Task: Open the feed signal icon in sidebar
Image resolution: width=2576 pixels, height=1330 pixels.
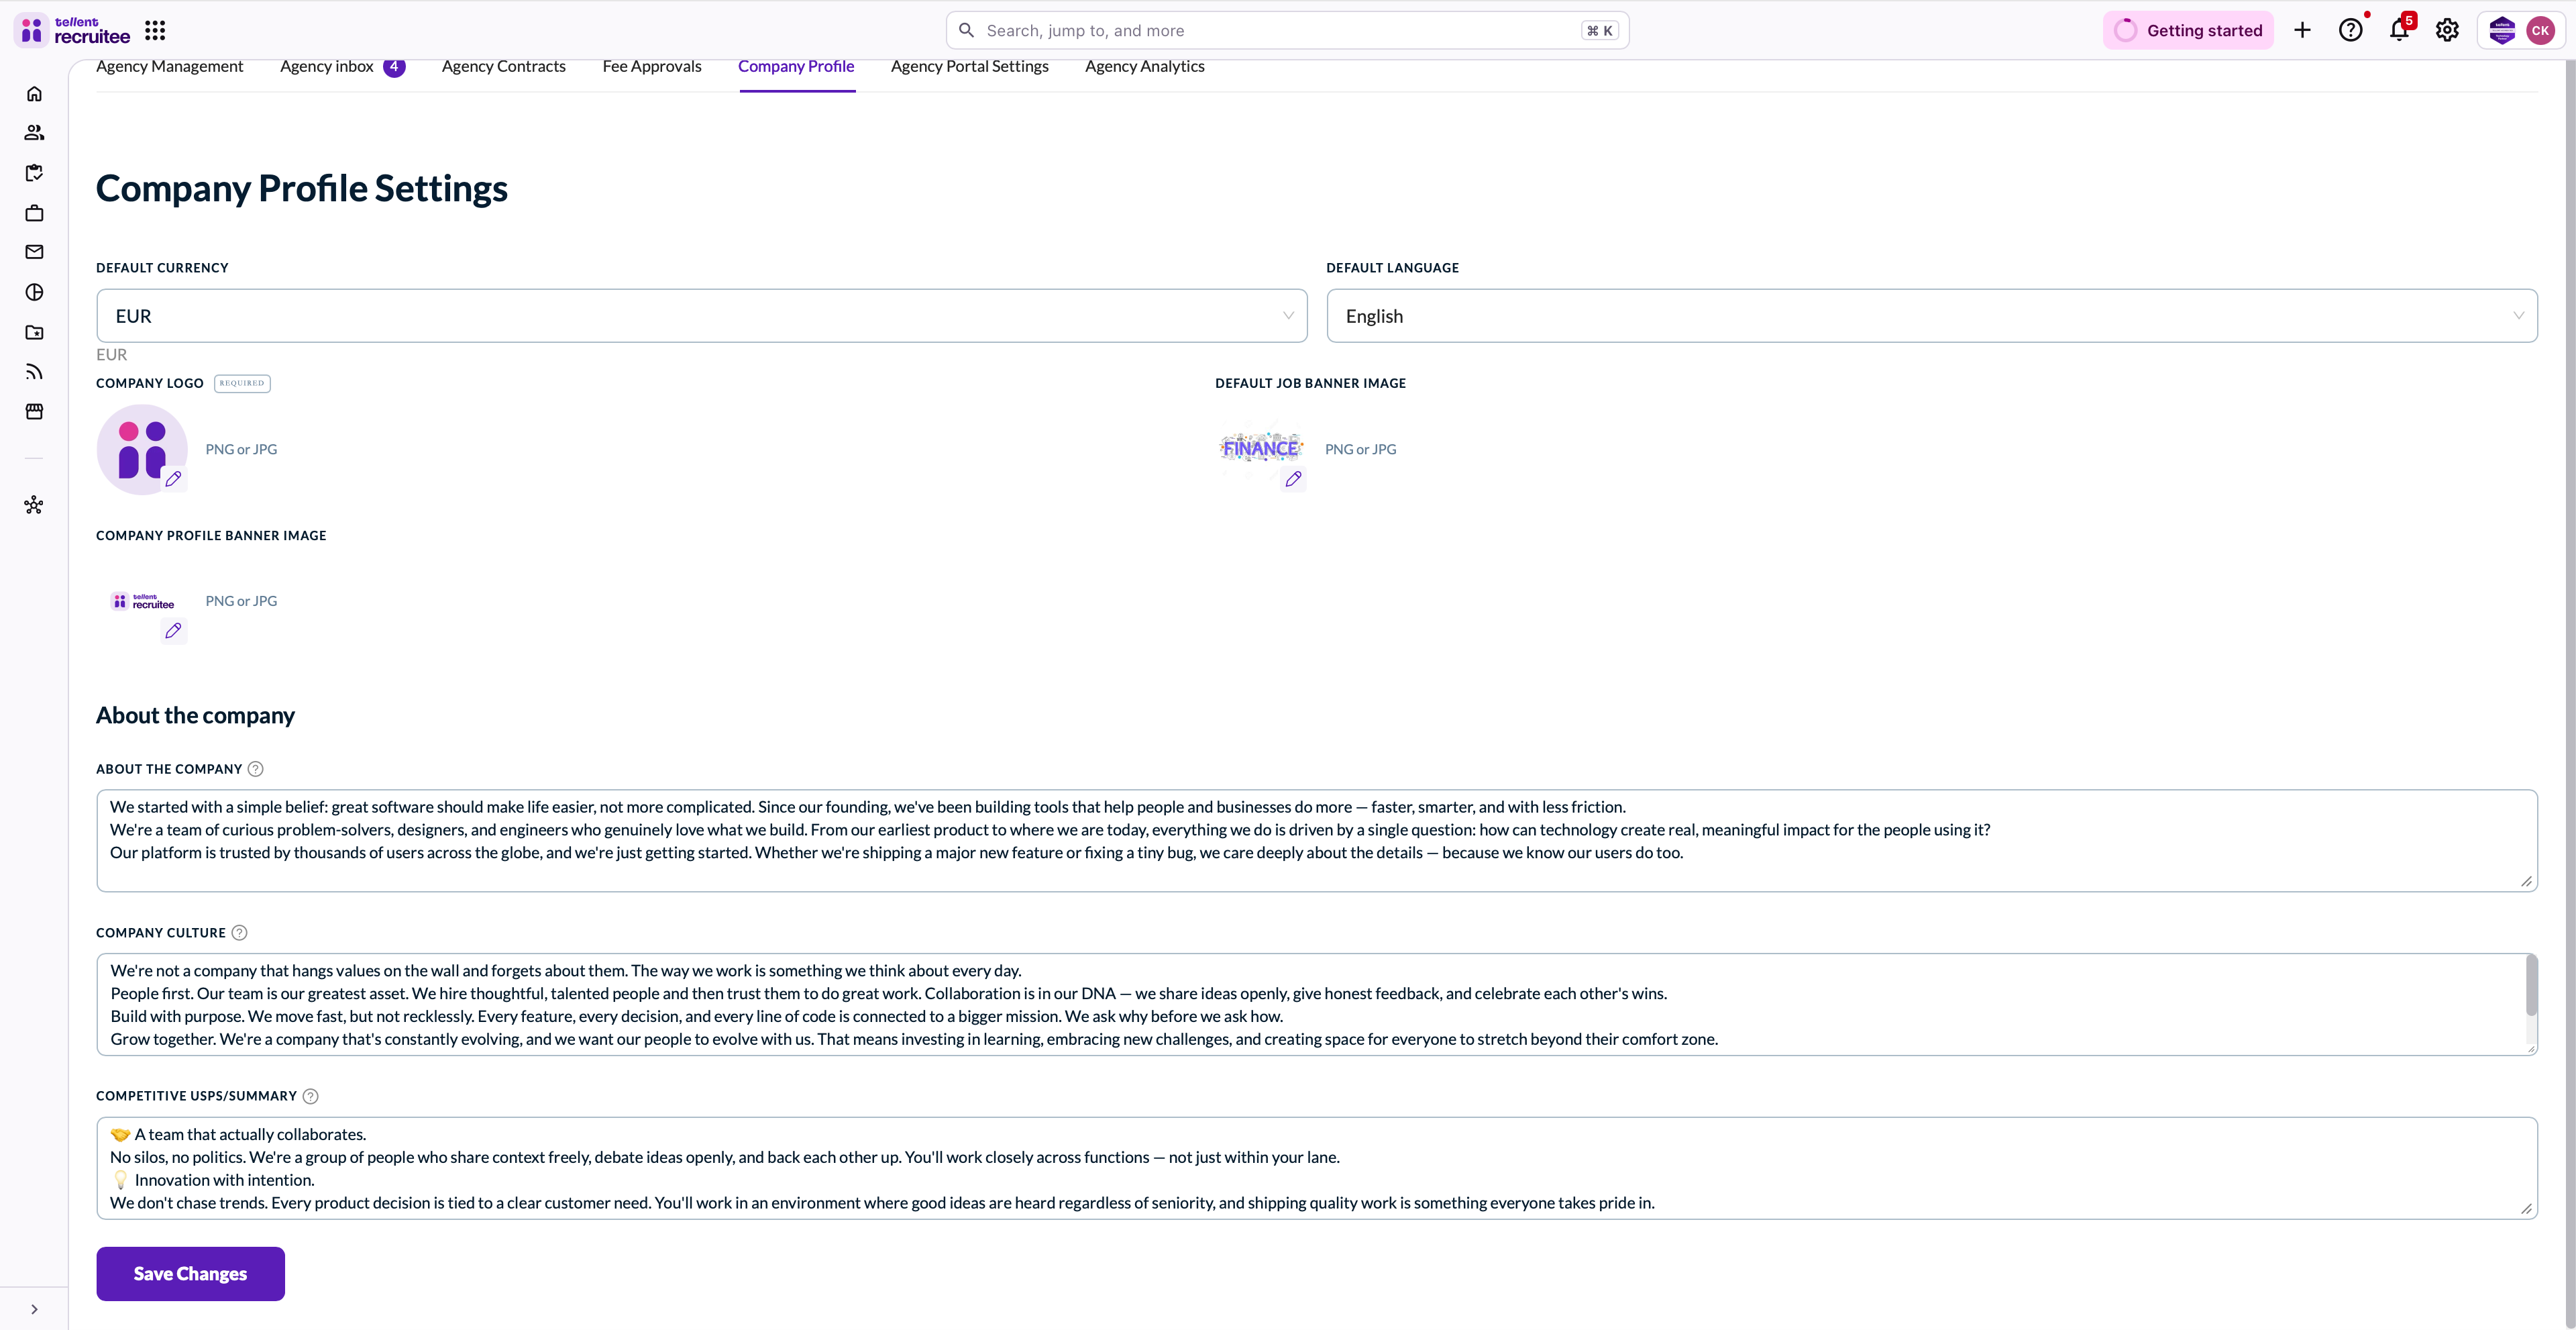Action: click(34, 372)
